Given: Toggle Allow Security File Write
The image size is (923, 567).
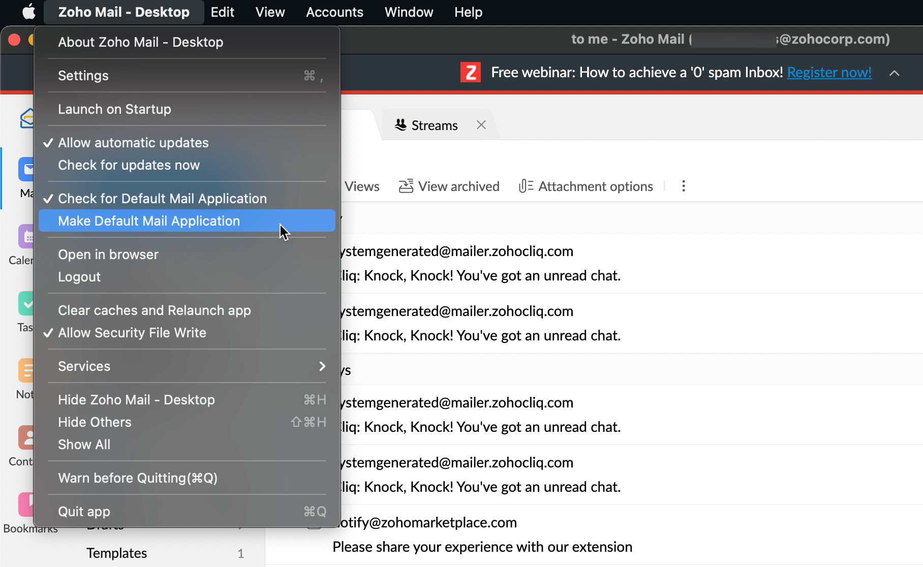Looking at the screenshot, I should [x=132, y=332].
